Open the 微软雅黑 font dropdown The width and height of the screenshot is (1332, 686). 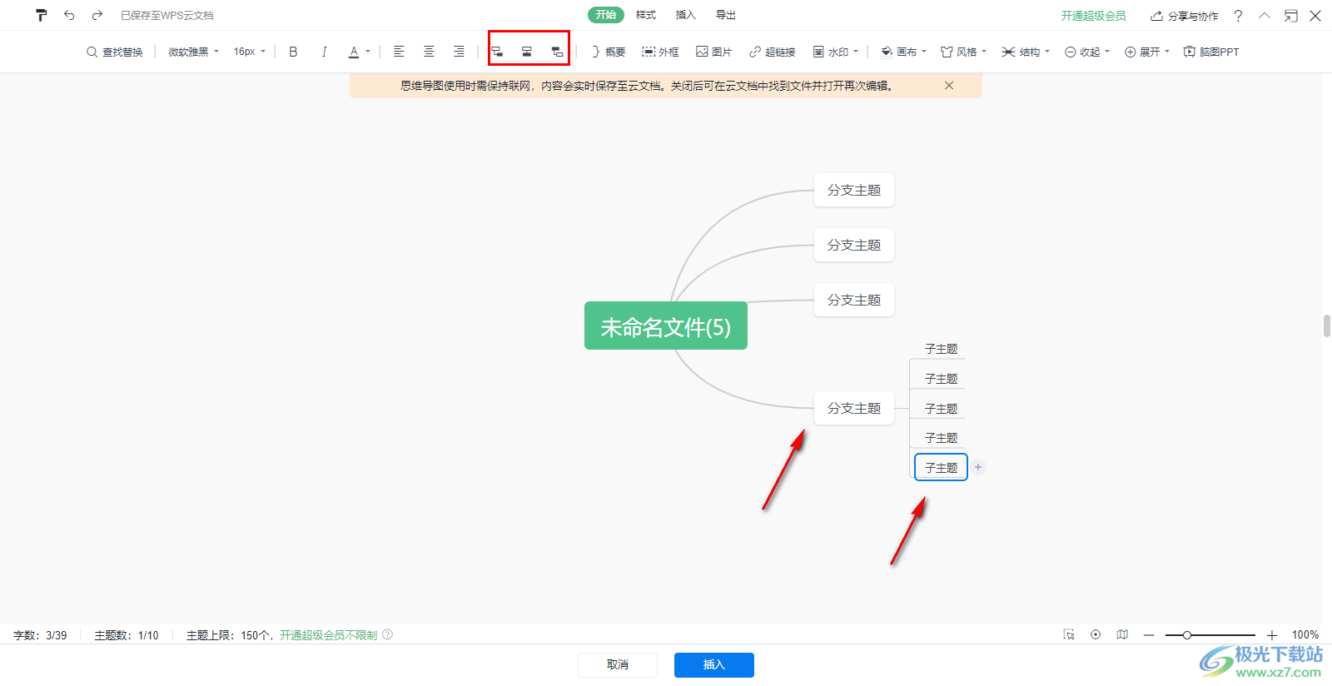(193, 52)
